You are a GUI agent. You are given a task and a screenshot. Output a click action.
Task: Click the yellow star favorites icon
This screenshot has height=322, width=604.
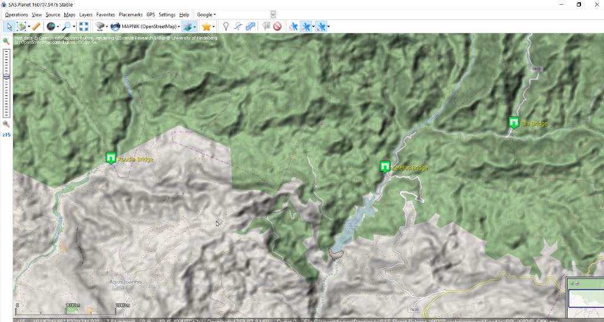pyautogui.click(x=206, y=26)
